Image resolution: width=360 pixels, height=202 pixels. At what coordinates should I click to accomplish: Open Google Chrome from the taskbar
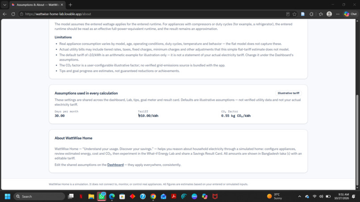tap(153, 197)
